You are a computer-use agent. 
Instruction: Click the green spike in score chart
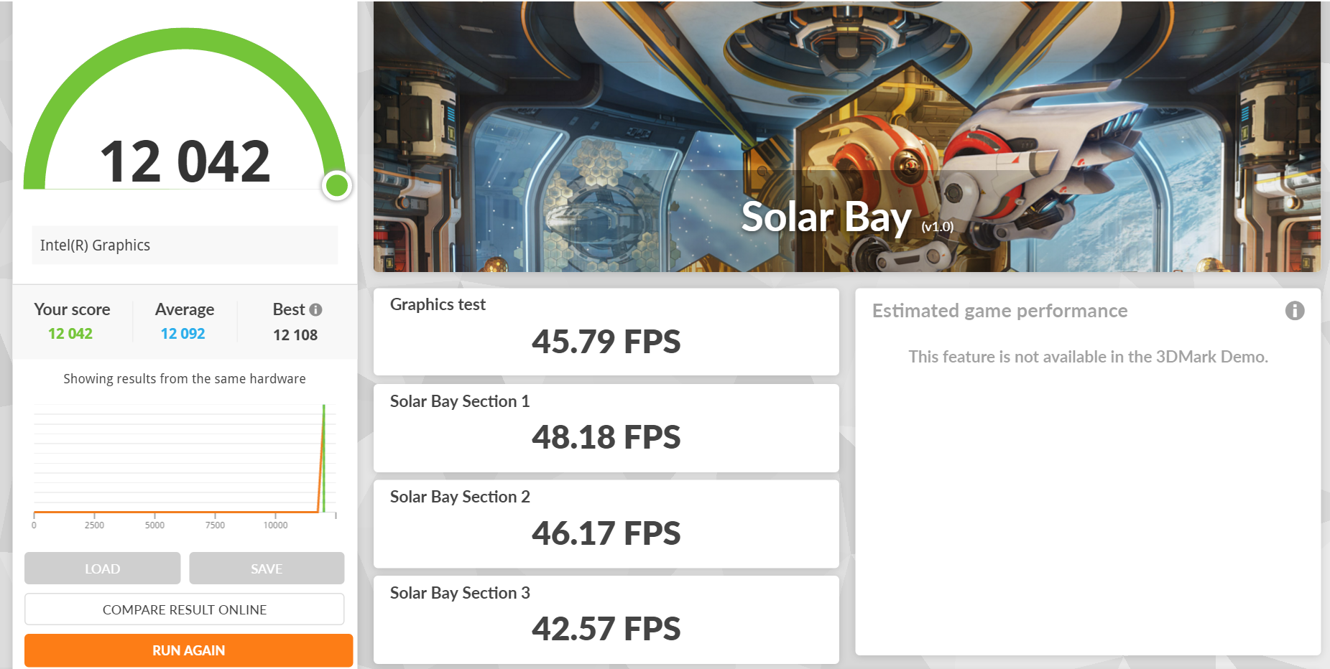point(324,458)
